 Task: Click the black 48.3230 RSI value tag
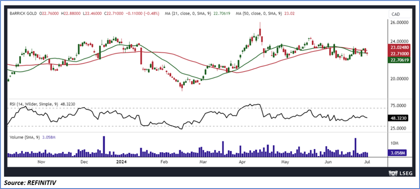click(397, 117)
